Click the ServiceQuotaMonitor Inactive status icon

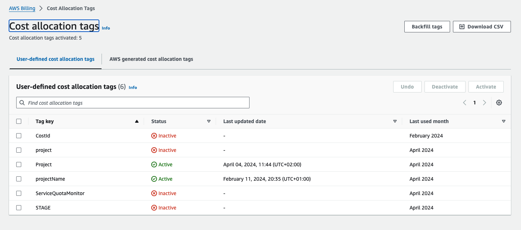(154, 193)
